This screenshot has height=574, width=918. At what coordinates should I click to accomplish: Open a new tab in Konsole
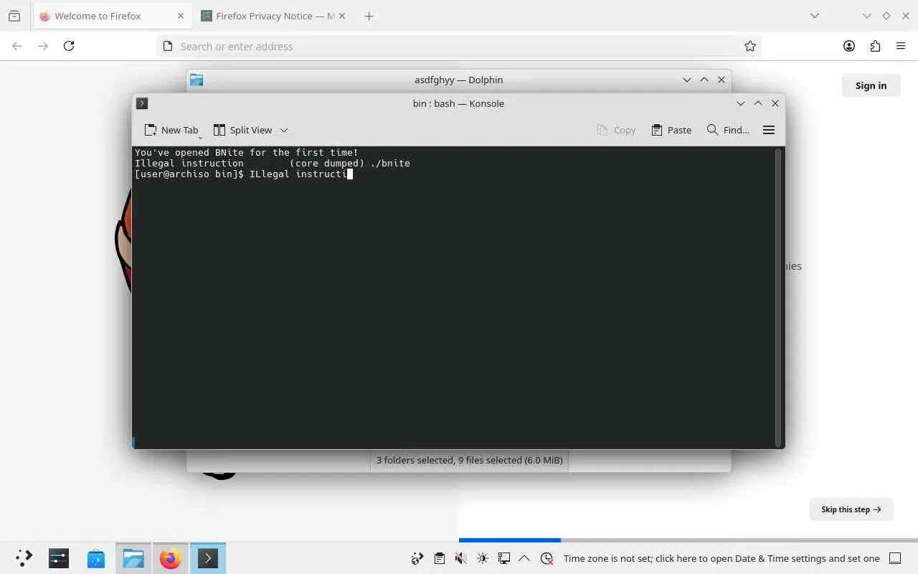pyautogui.click(x=171, y=130)
